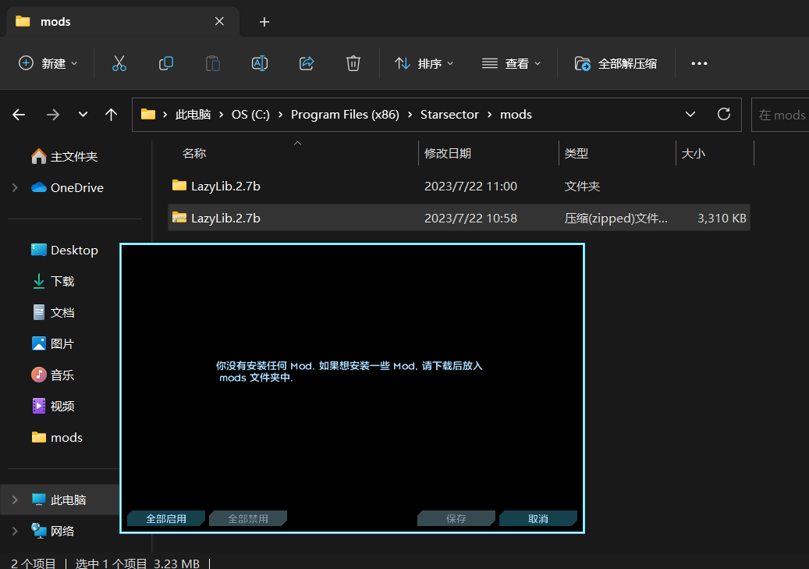The image size is (809, 569).
Task: Click 全部启用 in the Starsector mod dialog
Action: click(165, 517)
